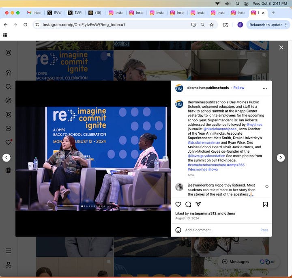Close the post overlay with the X
Viewport: 292px width, 278px height.
coord(281,47)
